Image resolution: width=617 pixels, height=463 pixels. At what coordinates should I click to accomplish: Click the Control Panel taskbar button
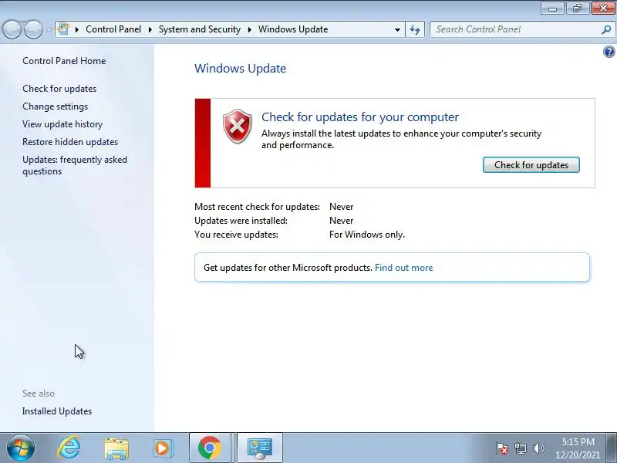pos(260,448)
